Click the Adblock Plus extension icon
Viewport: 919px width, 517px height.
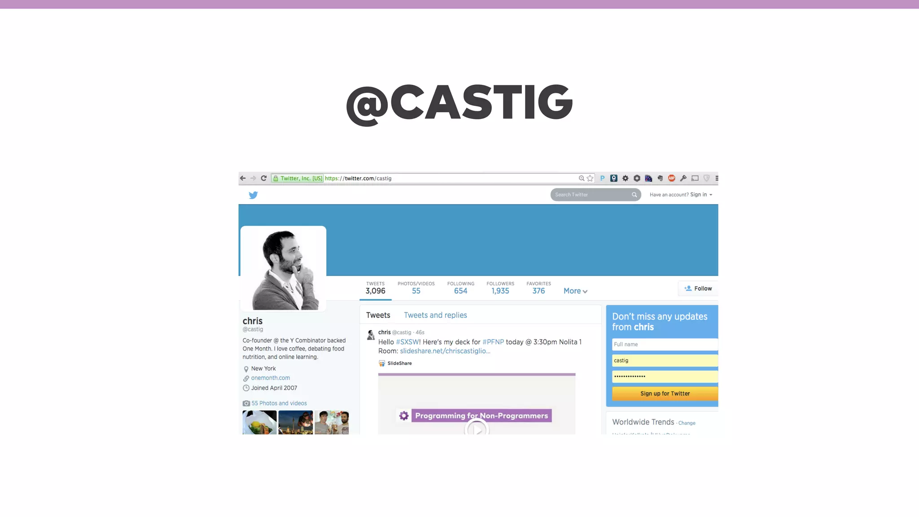pos(671,178)
